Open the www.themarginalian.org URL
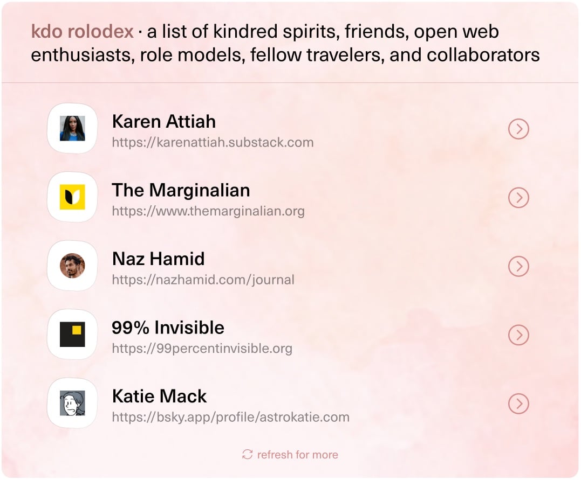Screen dimensions: 581x480 point(208,211)
